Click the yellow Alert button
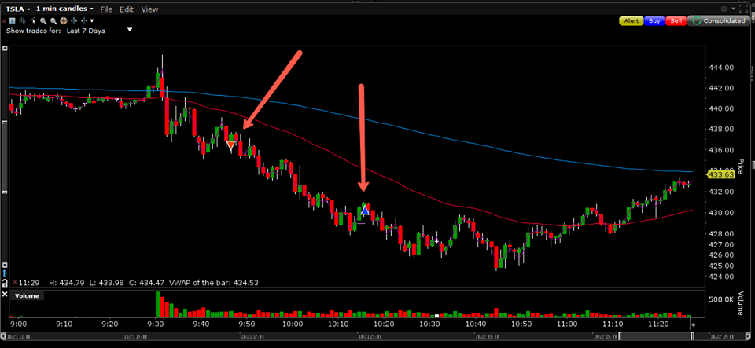755x348 pixels. (631, 21)
